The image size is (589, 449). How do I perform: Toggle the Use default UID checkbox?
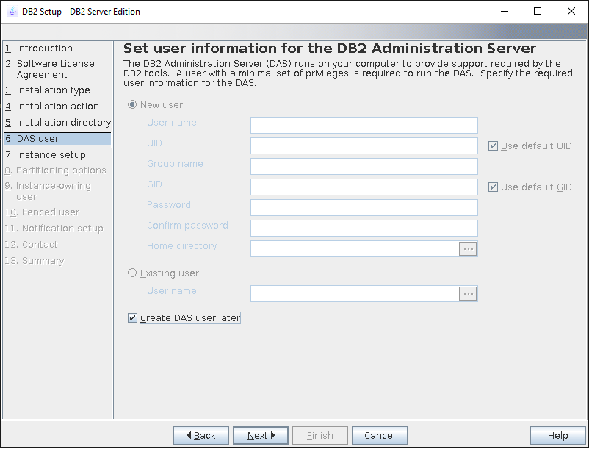pyautogui.click(x=493, y=146)
